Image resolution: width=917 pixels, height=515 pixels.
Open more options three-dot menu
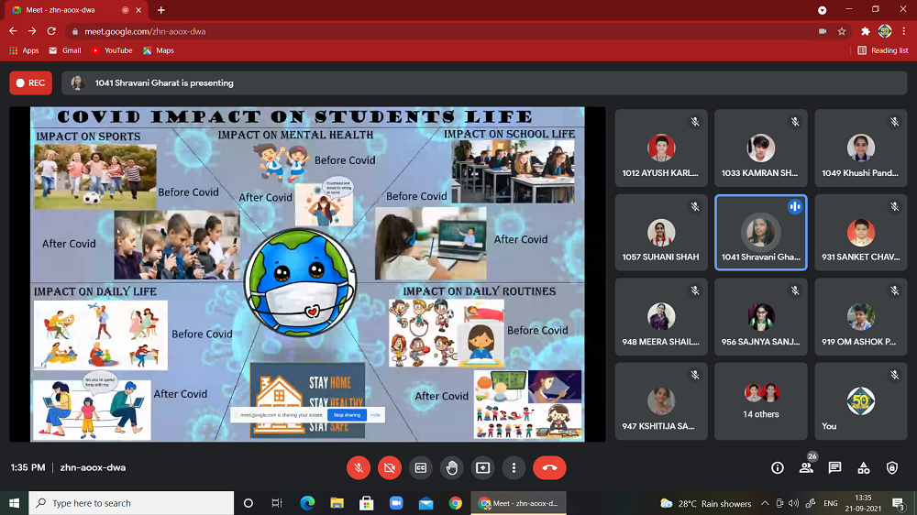click(514, 467)
